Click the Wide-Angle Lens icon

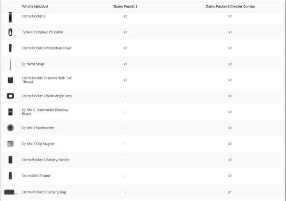tap(10, 96)
